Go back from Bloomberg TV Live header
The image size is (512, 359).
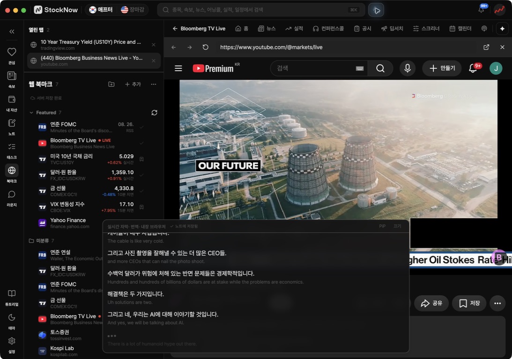point(175,29)
